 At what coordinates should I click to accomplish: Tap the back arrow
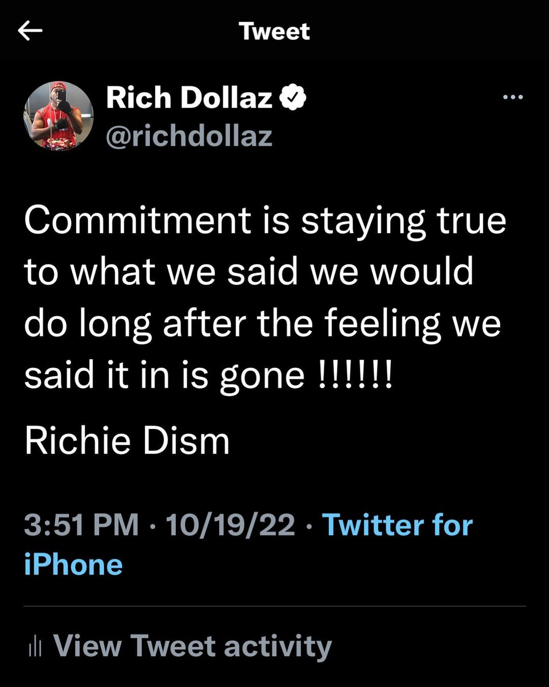pos(30,31)
